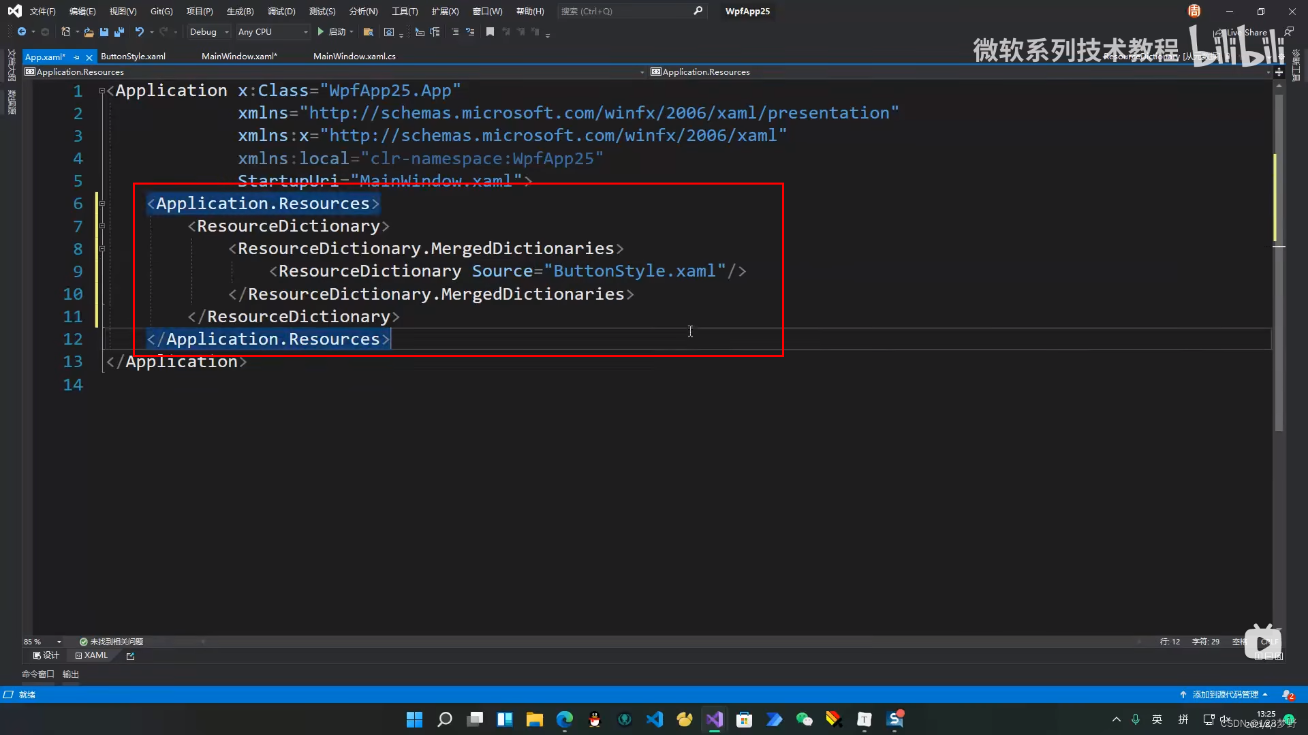Switch to the 设计 design view tab
The width and height of the screenshot is (1308, 735).
tap(46, 655)
